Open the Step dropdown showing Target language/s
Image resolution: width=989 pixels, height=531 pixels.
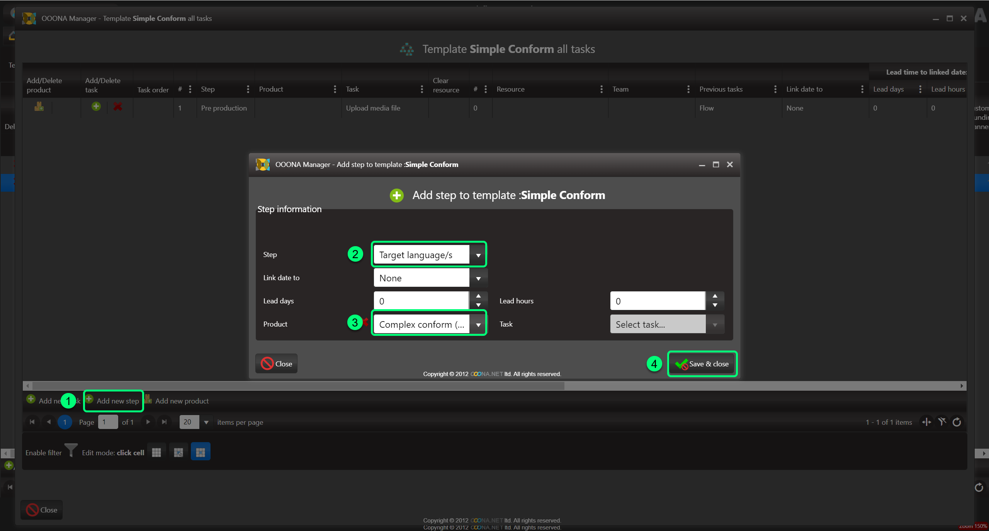click(478, 255)
